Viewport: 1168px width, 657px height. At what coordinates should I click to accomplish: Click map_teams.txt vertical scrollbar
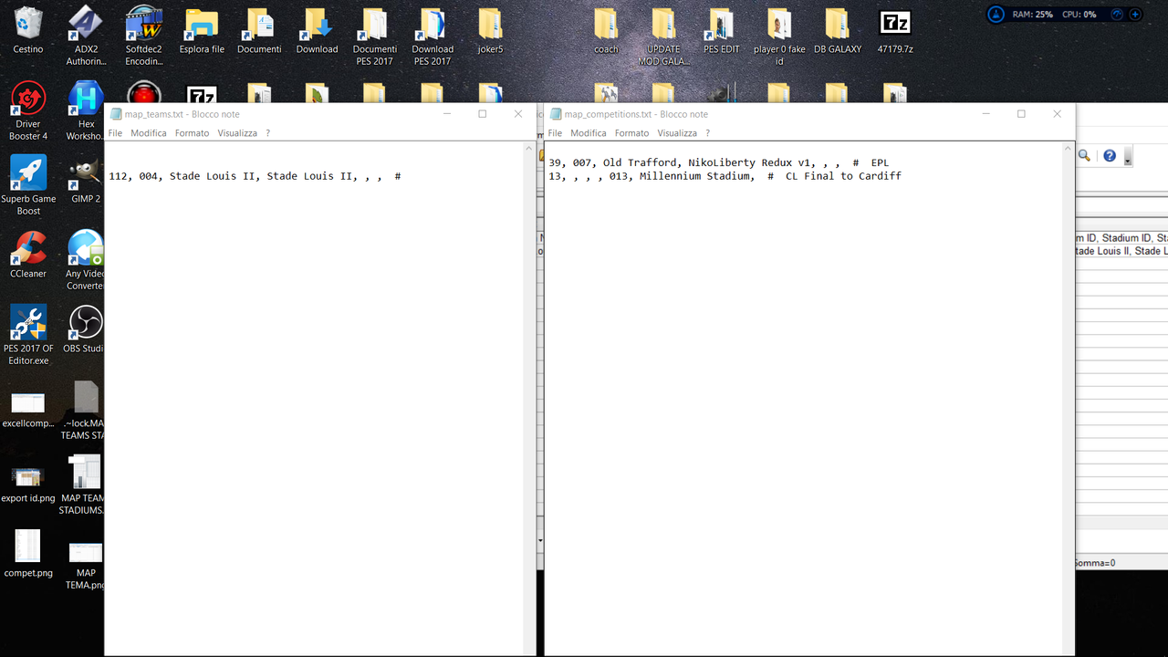pos(529,398)
